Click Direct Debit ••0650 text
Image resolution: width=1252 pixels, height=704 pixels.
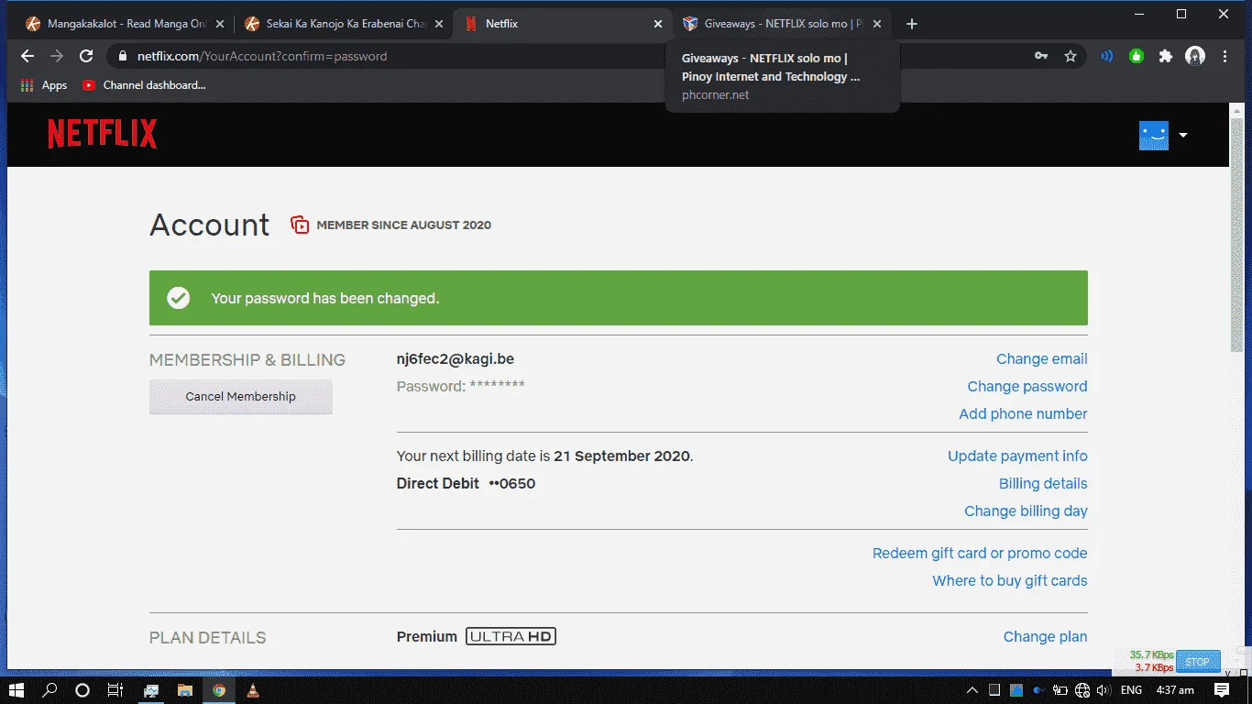(x=466, y=484)
